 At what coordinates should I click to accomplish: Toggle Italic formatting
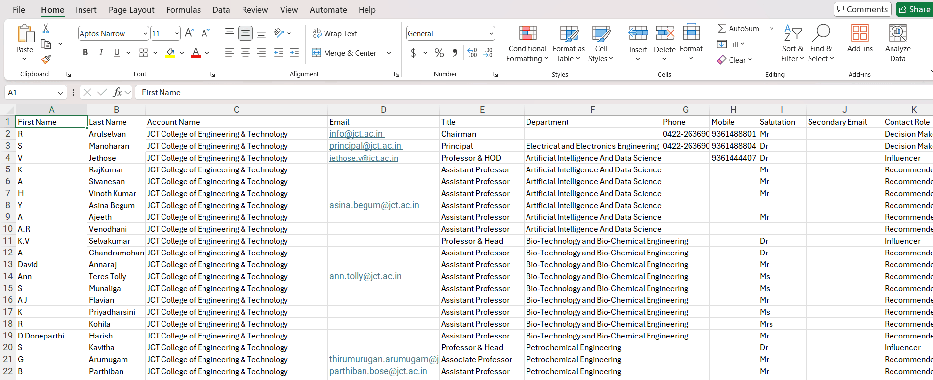click(101, 52)
